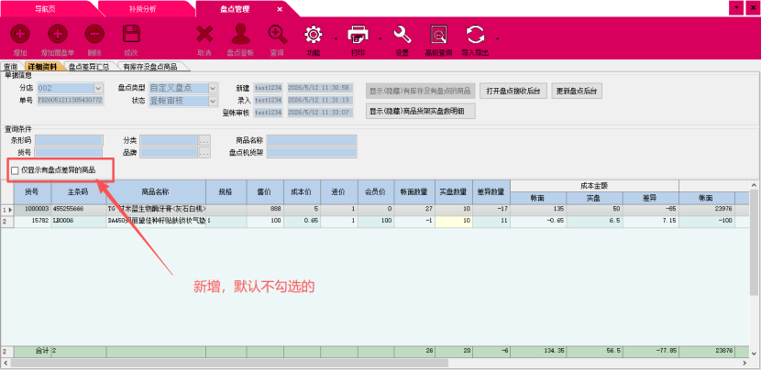Switch to the 补货分析 tab
The height and width of the screenshot is (370, 761).
click(143, 9)
